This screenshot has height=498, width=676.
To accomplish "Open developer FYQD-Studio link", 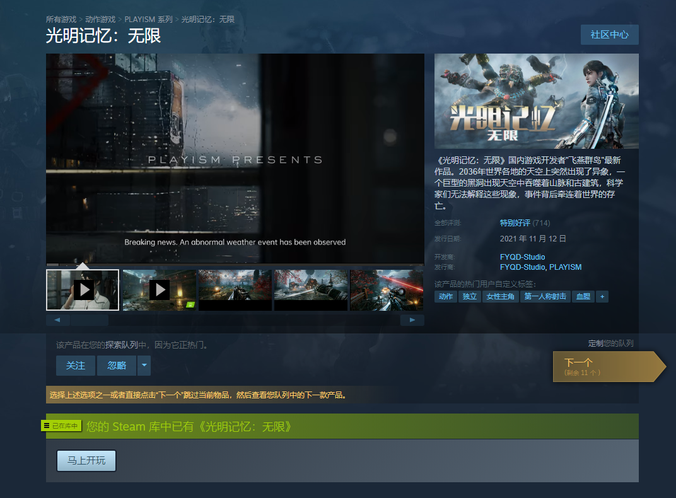I will coord(522,257).
